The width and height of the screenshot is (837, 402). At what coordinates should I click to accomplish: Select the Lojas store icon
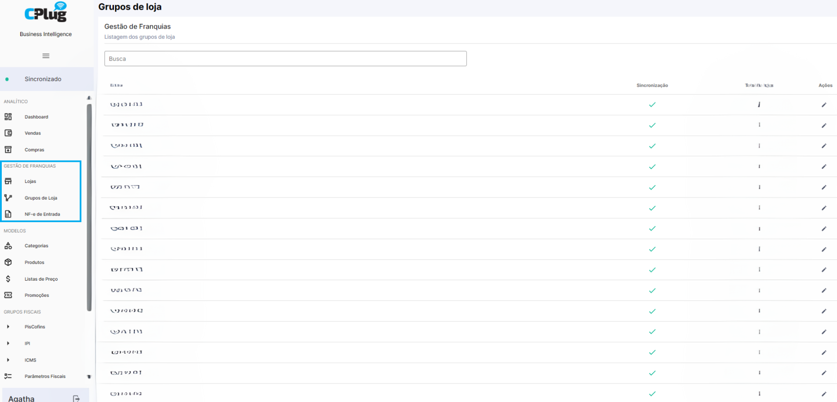point(8,181)
